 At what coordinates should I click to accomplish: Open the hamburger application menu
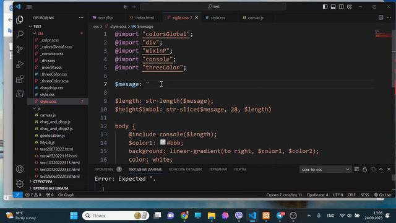coord(29,7)
